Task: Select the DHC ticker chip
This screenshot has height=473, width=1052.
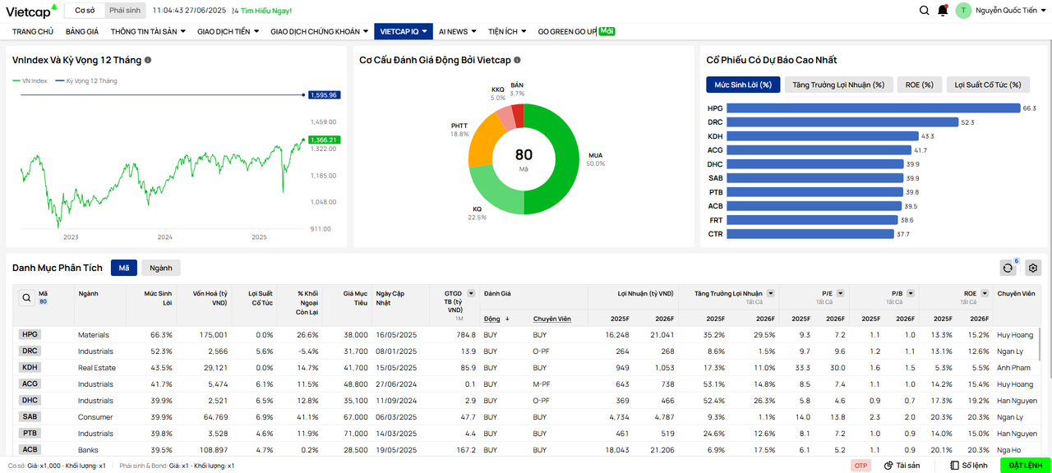Action: tap(30, 401)
